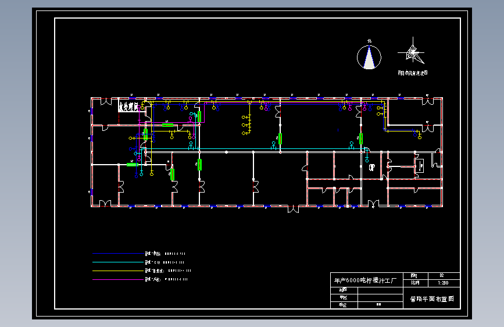Viewport: 504px width, 327px height.
Task: Select the 02 drawing number cell
Action: (x=444, y=276)
